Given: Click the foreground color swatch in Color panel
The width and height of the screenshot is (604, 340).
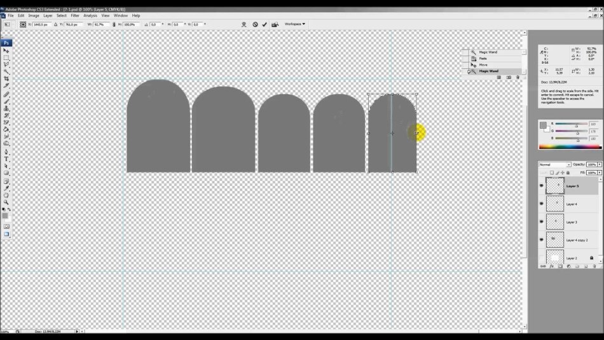Looking at the screenshot, I should (x=543, y=125).
